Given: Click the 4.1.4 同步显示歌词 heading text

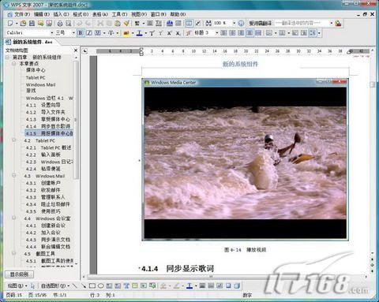Looking at the screenshot, I should coord(178,269).
